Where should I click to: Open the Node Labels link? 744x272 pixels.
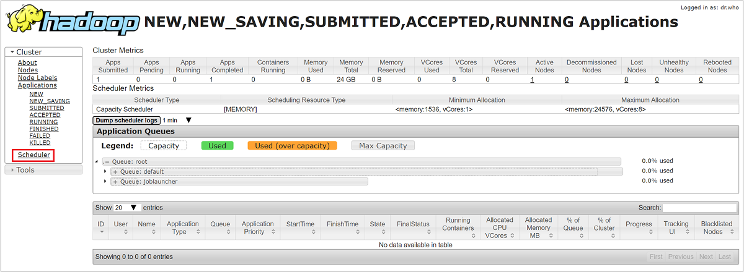click(37, 77)
